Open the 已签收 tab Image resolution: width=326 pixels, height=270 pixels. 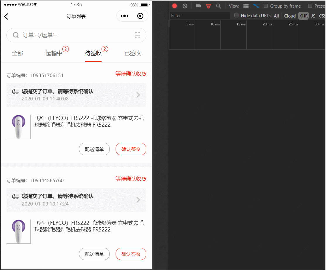[133, 53]
